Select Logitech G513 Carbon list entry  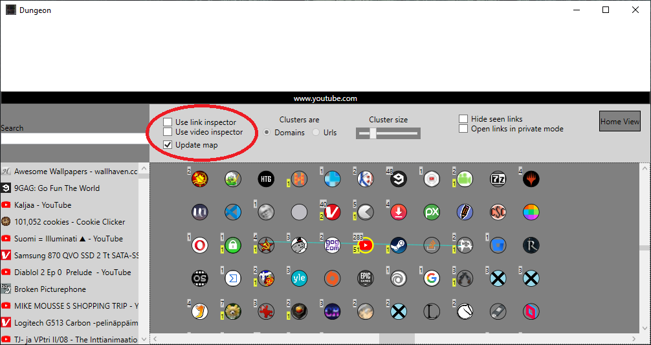click(70, 322)
